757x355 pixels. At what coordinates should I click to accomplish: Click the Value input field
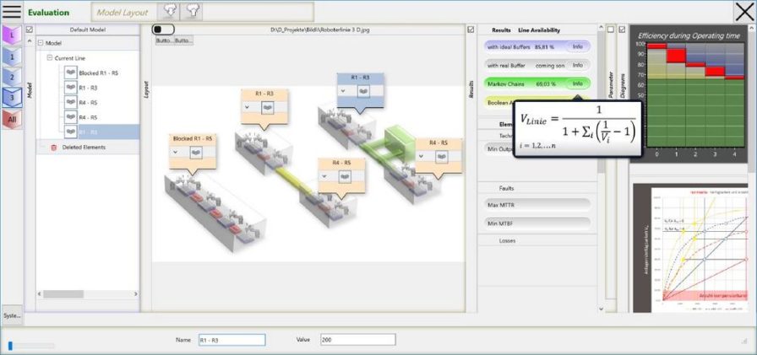(x=357, y=340)
